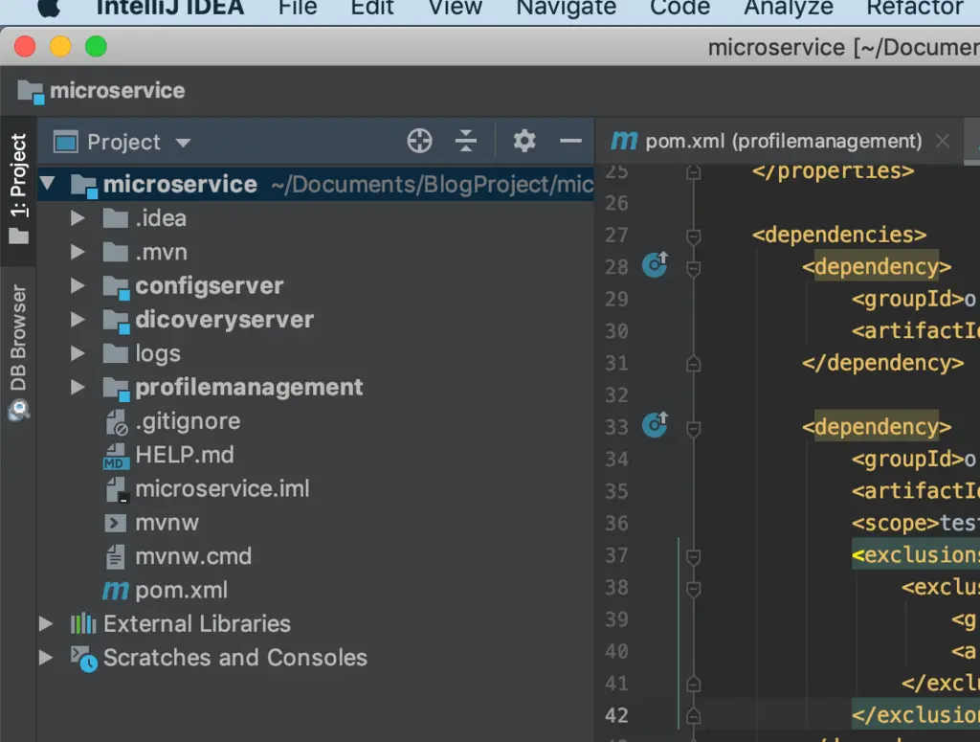
Task: Click the .idea folder icon
Action: (x=115, y=218)
